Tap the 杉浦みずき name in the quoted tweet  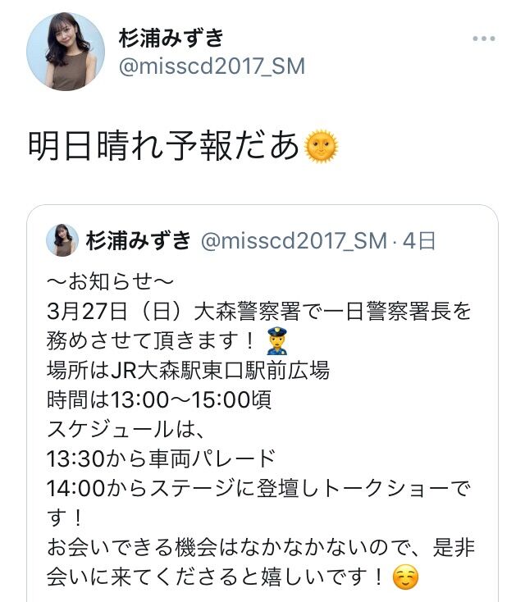[x=139, y=241]
